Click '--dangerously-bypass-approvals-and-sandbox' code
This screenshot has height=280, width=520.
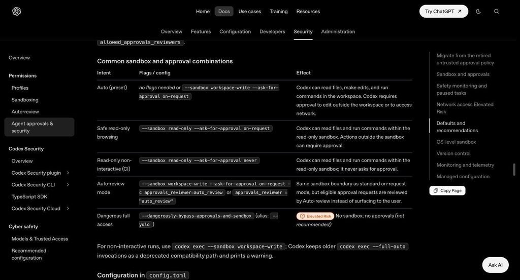(197, 216)
